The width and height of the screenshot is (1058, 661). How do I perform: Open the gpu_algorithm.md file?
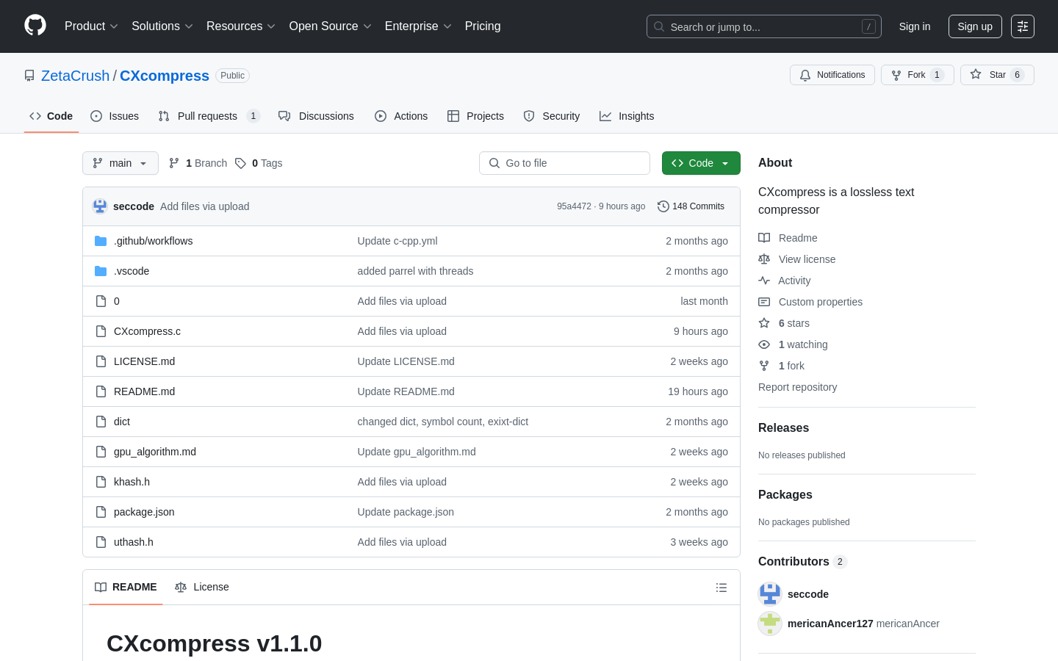[155, 452]
